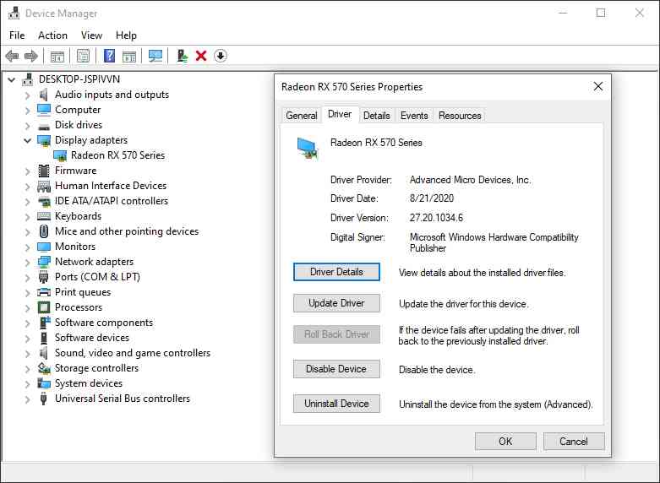This screenshot has width=660, height=483.
Task: Click Show/Hide Console Tree toolbar icon
Action: [x=57, y=56]
